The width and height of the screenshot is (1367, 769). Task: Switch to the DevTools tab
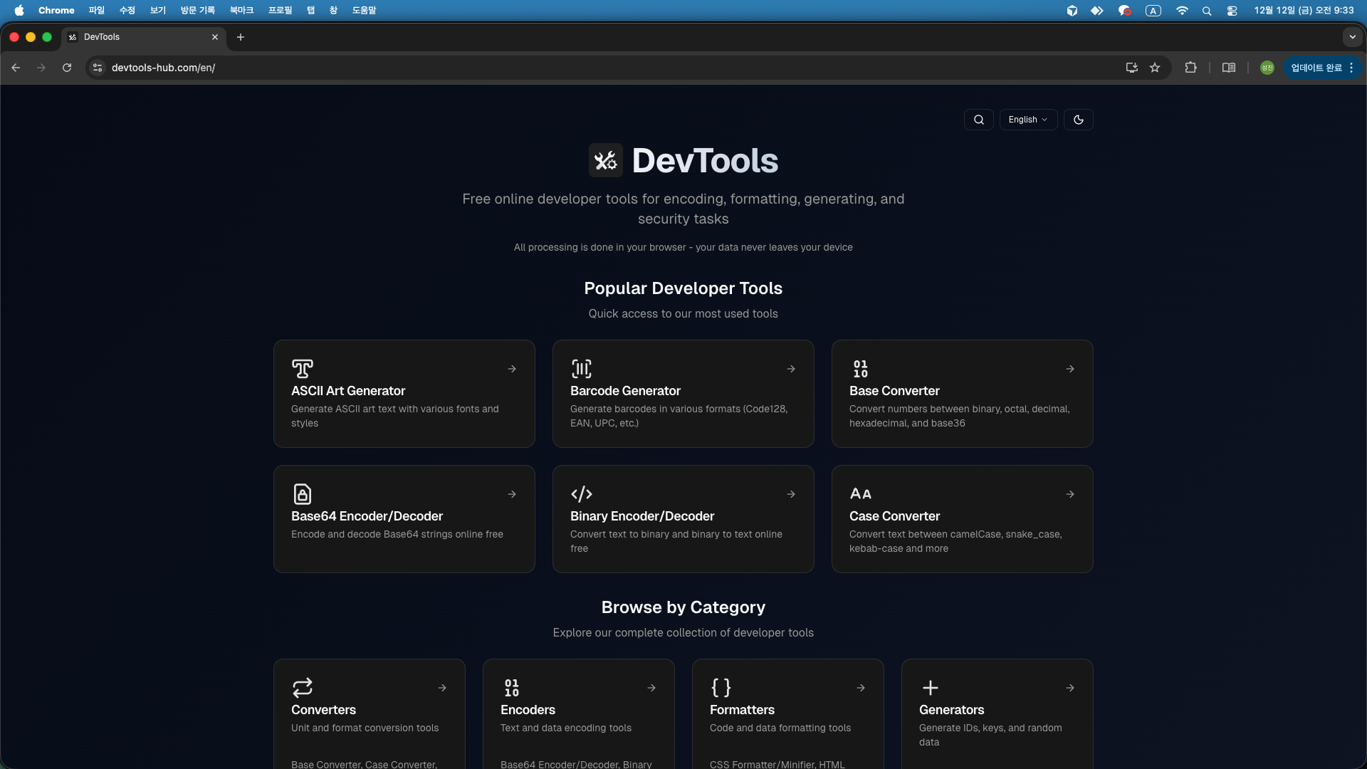(128, 37)
